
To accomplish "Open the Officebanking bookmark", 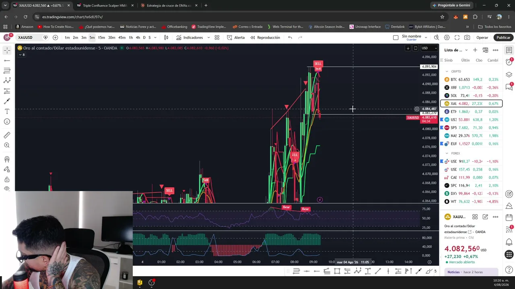I will point(174,27).
